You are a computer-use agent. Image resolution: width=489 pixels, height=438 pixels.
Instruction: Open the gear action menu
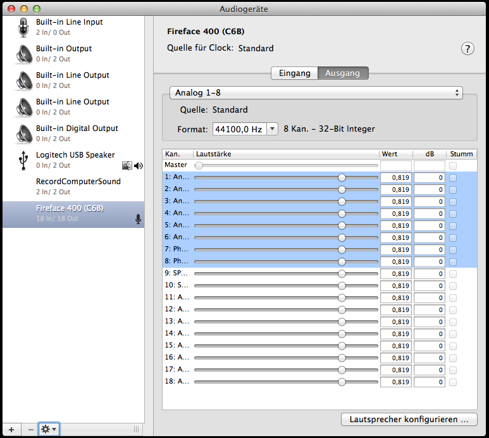[x=49, y=430]
